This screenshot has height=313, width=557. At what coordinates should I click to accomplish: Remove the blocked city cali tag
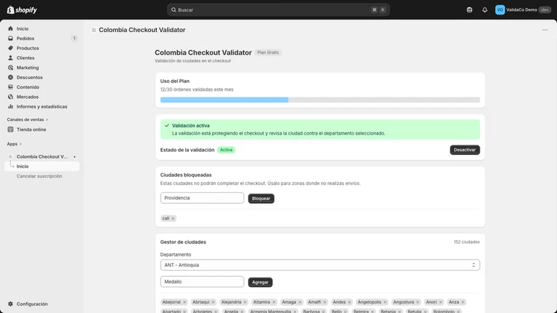pos(173,218)
